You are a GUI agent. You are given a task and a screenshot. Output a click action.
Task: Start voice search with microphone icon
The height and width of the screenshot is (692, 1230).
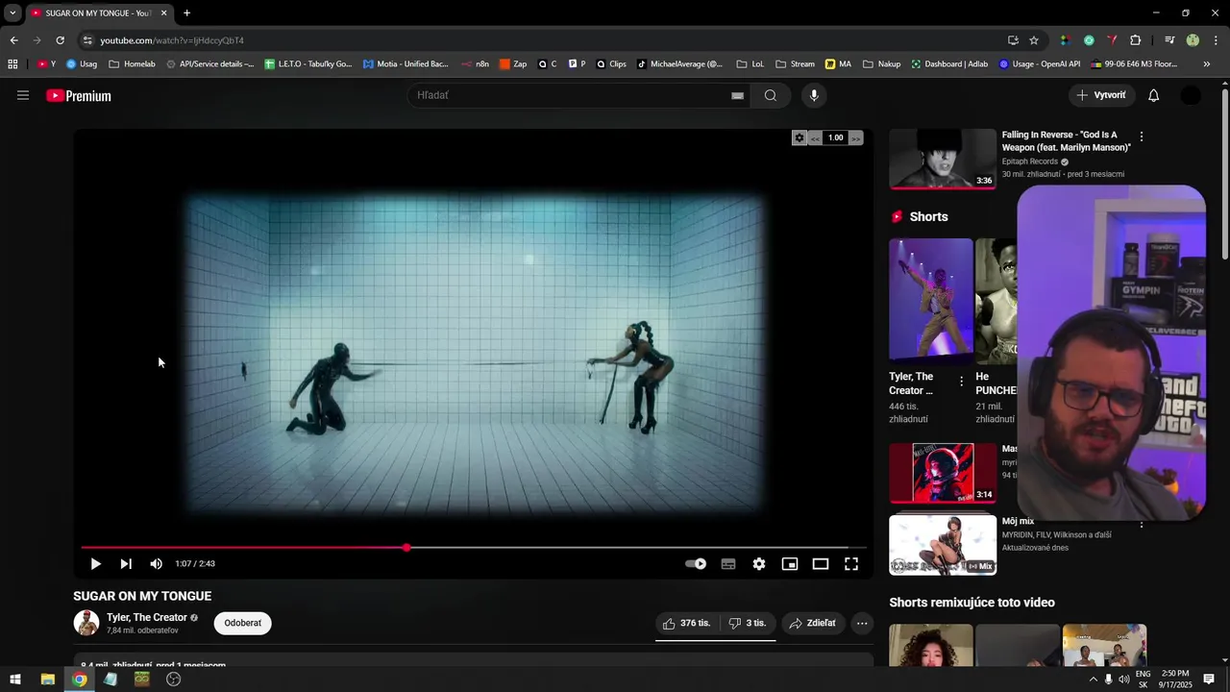[x=814, y=95]
